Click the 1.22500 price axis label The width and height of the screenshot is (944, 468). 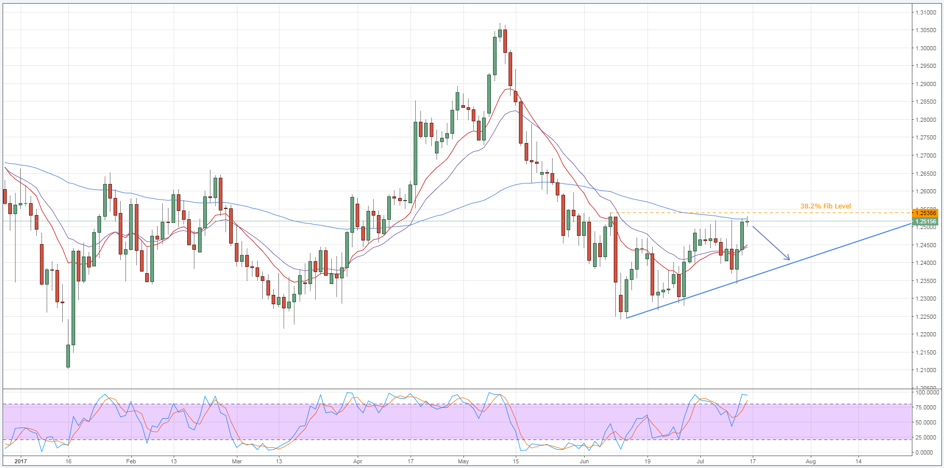click(x=926, y=317)
